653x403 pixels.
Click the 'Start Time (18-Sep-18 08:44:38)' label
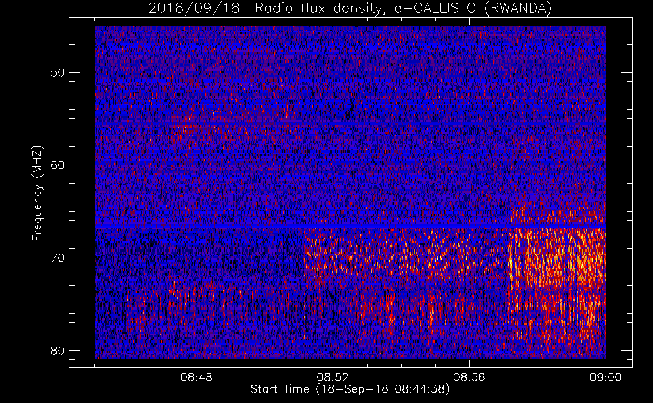click(x=350, y=389)
